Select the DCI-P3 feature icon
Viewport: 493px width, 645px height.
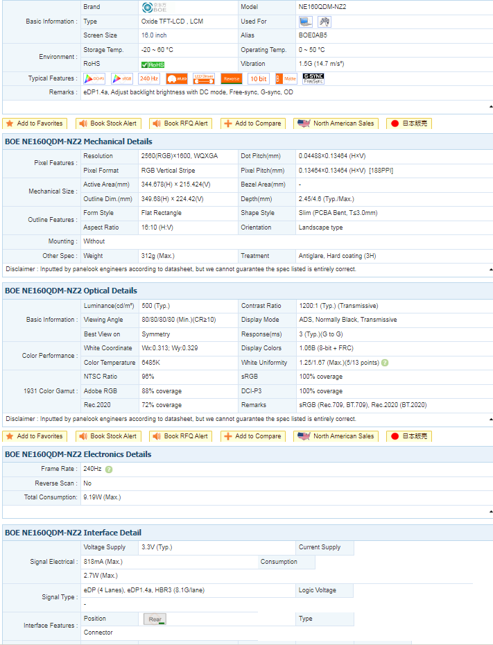pyautogui.click(x=94, y=78)
